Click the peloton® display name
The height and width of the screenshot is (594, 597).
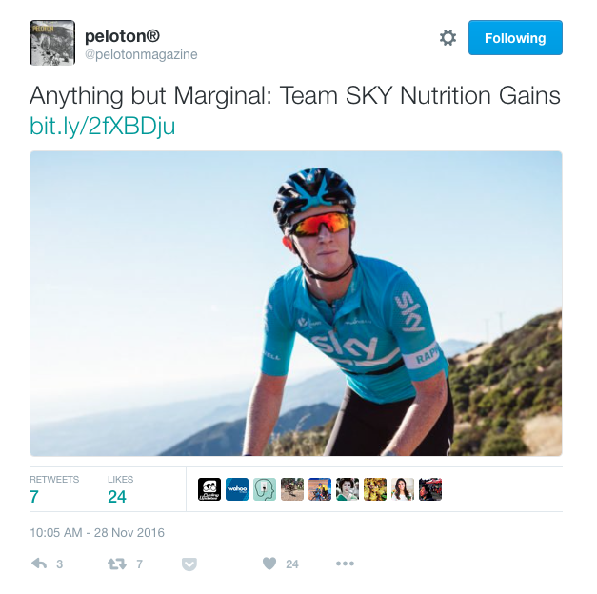click(122, 36)
